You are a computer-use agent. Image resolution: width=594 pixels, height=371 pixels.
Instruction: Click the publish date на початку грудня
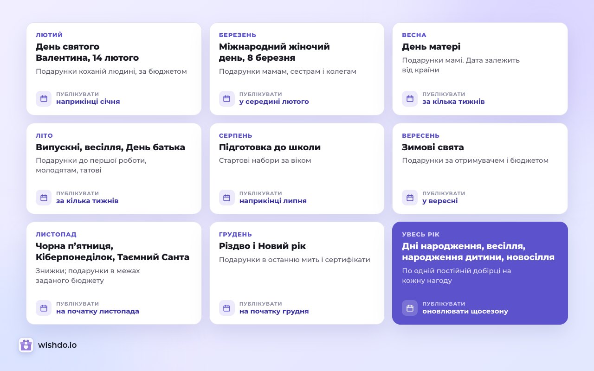[x=274, y=311]
